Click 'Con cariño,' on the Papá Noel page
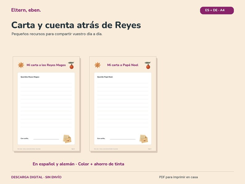This screenshot has height=184, width=245. pyautogui.click(x=101, y=139)
